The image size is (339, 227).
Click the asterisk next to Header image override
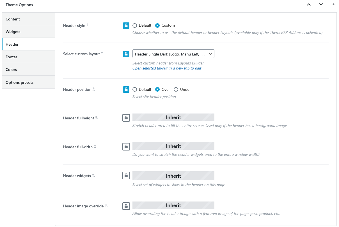point(106,205)
